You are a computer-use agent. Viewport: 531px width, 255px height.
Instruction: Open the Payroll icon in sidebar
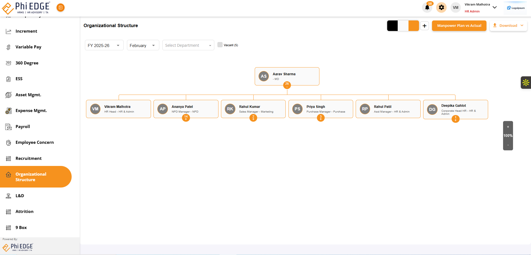[x=9, y=127]
